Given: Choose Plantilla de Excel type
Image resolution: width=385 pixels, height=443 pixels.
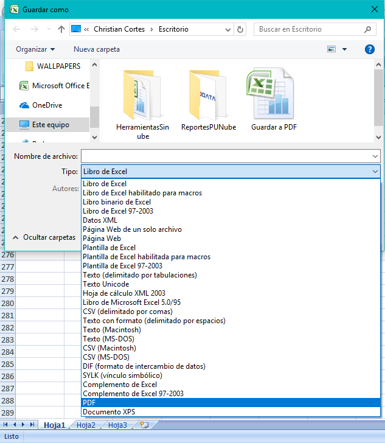Looking at the screenshot, I should (231, 248).
